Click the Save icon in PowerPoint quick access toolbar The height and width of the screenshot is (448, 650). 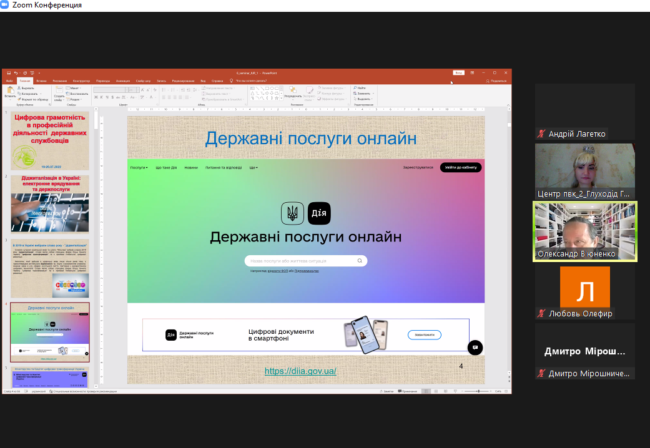[9, 73]
